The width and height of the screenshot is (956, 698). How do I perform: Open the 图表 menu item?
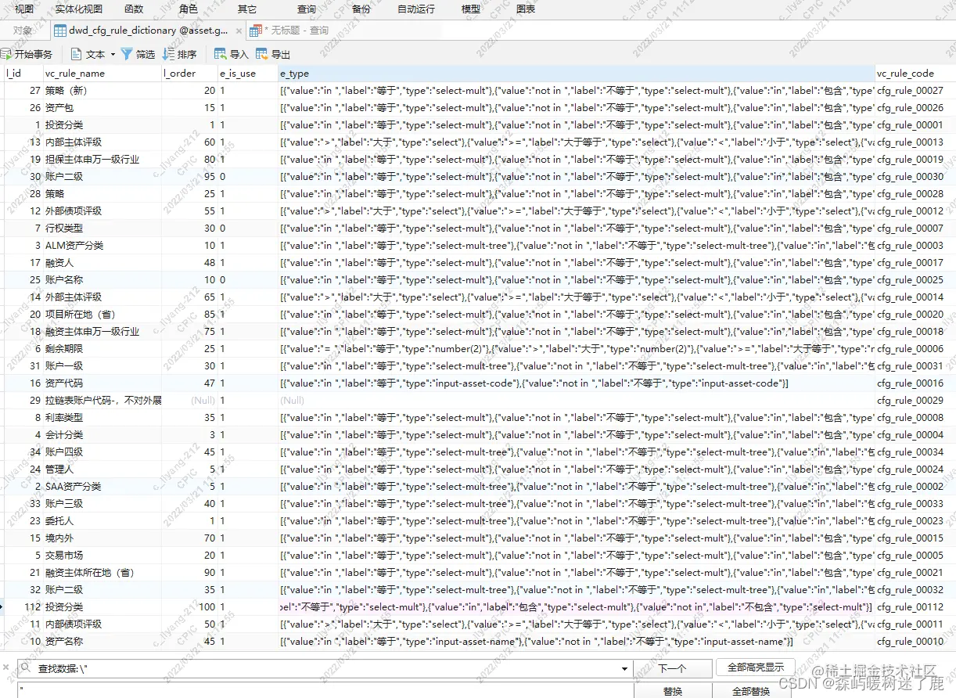527,9
